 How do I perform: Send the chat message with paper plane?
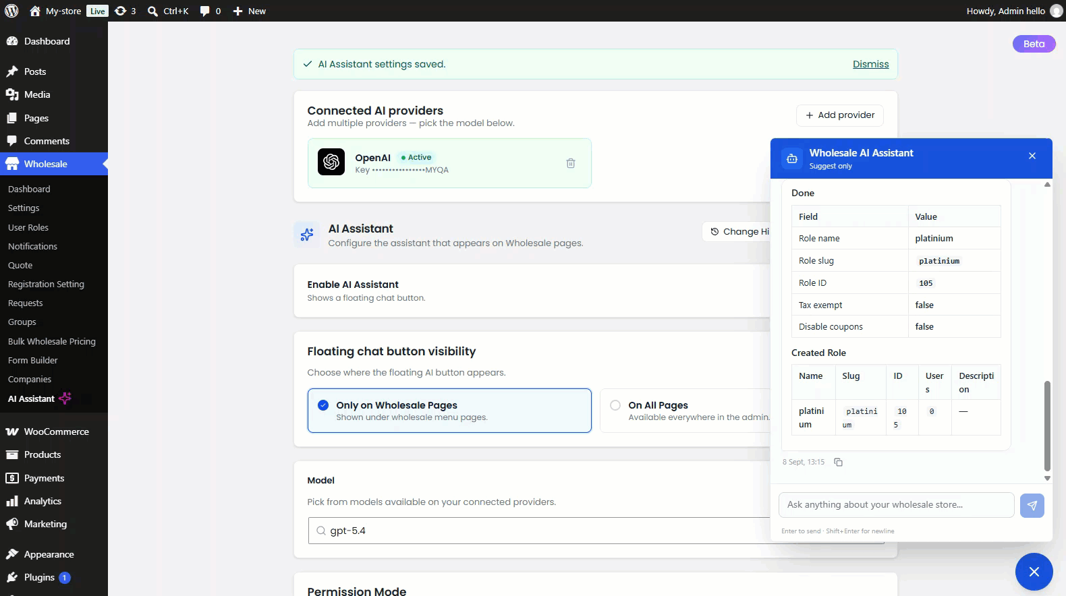coord(1032,505)
